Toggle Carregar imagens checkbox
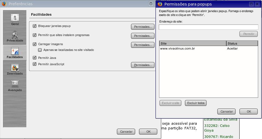Image resolution: width=262 pixels, height=139 pixels. [x=35, y=44]
